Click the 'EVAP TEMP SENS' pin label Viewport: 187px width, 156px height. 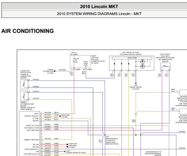click(x=33, y=130)
